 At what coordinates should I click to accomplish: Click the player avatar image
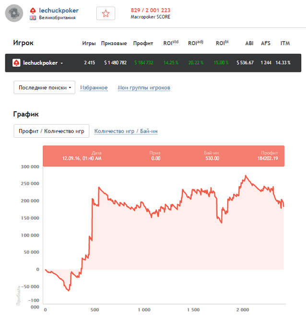point(14,13)
